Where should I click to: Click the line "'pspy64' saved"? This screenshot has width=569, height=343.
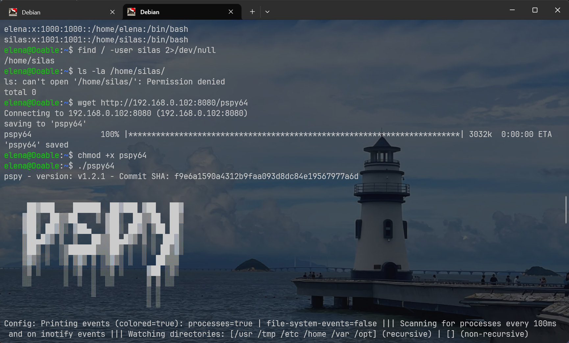36,145
